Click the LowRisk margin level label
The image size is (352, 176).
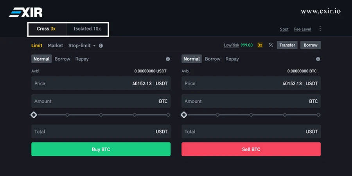click(232, 45)
